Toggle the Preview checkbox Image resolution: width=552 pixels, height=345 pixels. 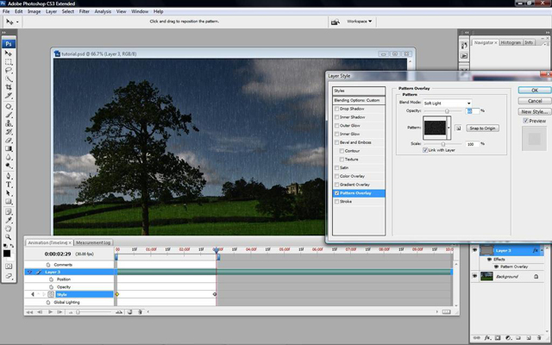coord(525,121)
